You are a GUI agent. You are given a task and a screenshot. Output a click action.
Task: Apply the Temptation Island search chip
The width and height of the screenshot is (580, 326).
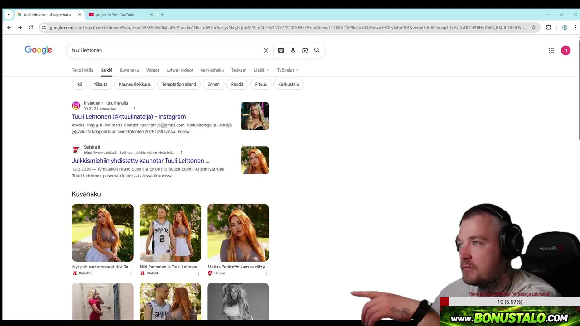[x=179, y=84]
